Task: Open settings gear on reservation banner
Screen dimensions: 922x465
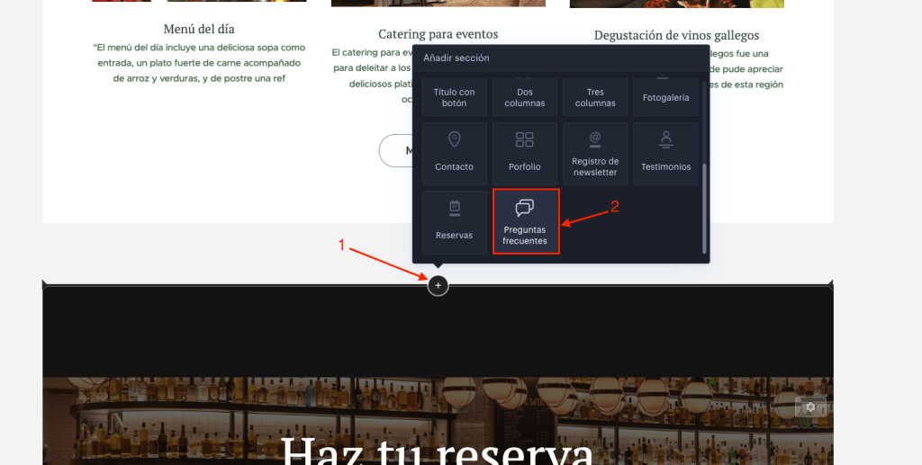Action: pyautogui.click(x=810, y=407)
